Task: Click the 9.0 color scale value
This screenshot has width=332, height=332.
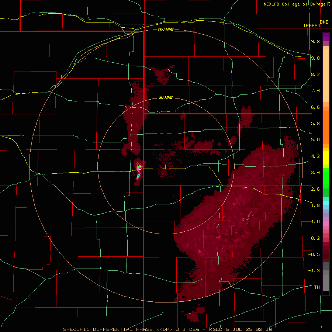Action: point(315,58)
